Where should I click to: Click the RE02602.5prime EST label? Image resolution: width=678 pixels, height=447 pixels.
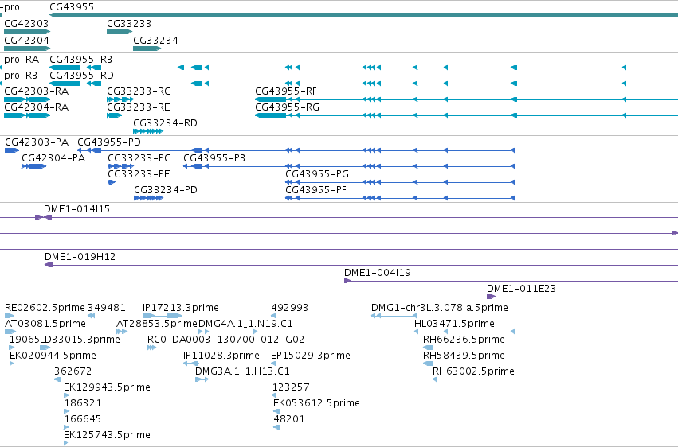click(45, 308)
